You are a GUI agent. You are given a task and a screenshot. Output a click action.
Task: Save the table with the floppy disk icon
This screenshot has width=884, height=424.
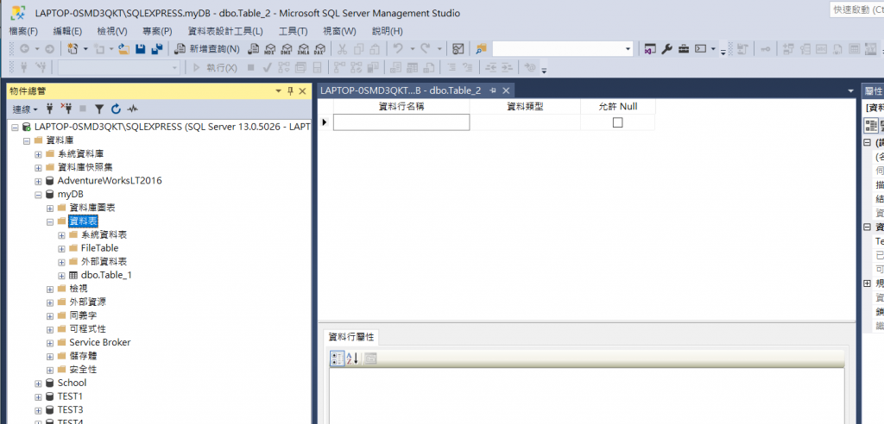click(141, 49)
